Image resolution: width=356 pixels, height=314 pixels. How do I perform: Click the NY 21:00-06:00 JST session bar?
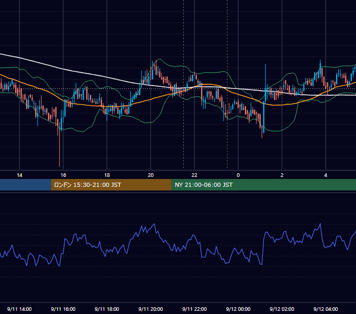click(x=263, y=185)
